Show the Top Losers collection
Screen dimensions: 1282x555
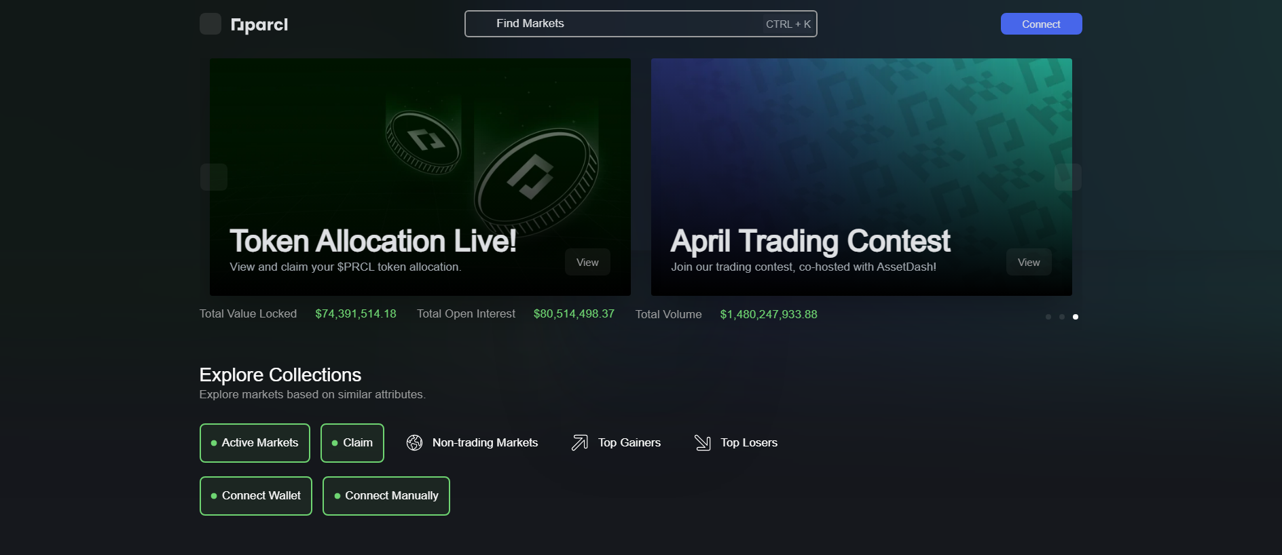point(736,443)
